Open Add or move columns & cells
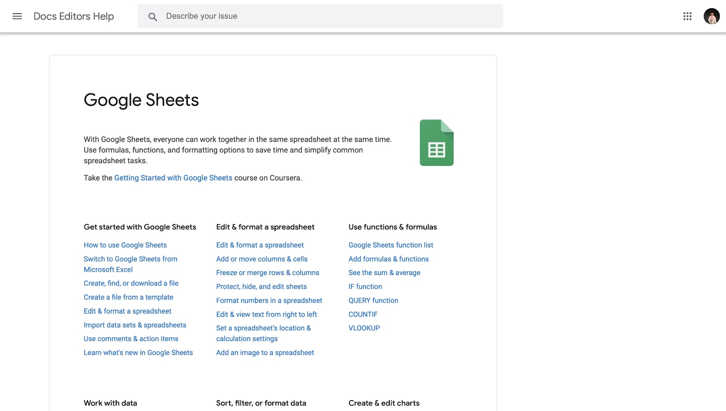This screenshot has width=726, height=411. [x=262, y=259]
